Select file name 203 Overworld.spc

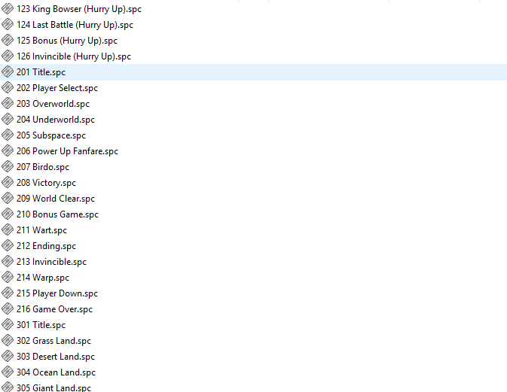pyautogui.click(x=53, y=104)
